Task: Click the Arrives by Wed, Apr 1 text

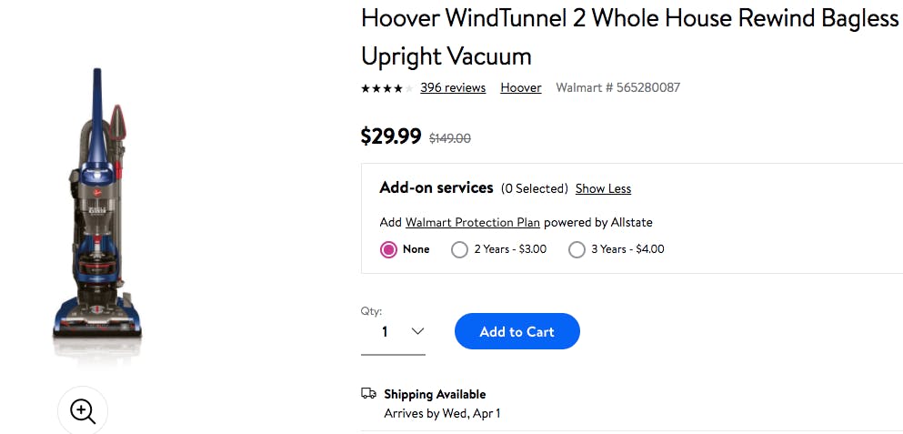Action: pos(442,413)
